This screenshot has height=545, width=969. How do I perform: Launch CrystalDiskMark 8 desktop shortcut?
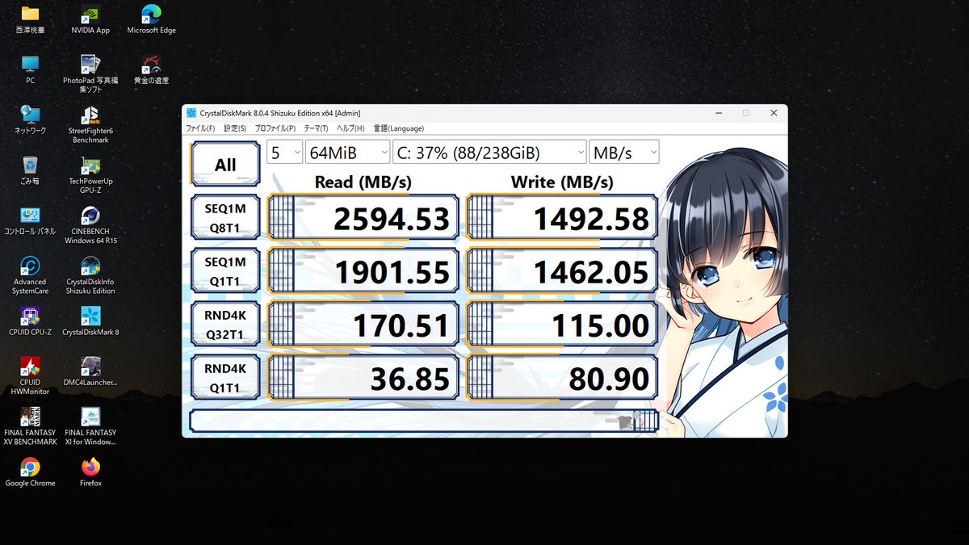tap(90, 321)
